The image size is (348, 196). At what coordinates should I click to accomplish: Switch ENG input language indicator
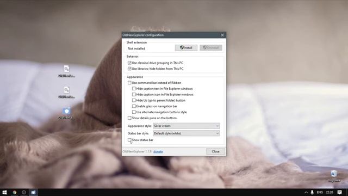pos(320,192)
